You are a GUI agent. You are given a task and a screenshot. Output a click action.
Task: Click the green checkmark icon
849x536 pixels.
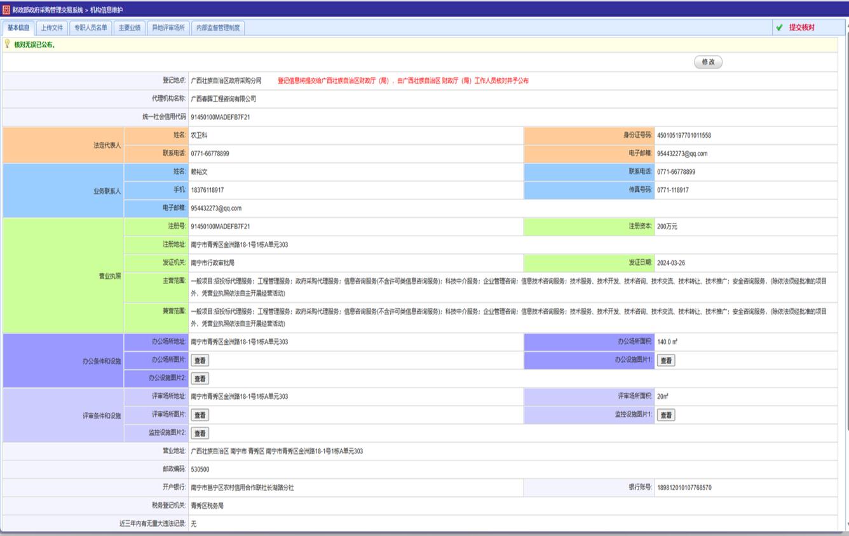point(779,28)
